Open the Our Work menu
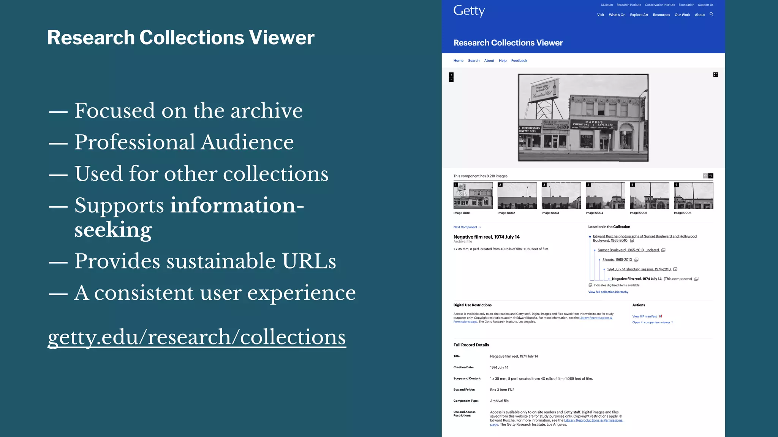 point(682,15)
